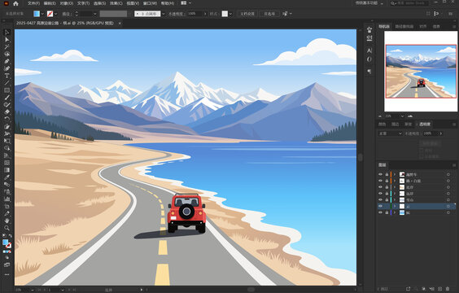The height and width of the screenshot is (293, 459).
Task: Select the Rectangle shape tool
Action: click(x=7, y=90)
